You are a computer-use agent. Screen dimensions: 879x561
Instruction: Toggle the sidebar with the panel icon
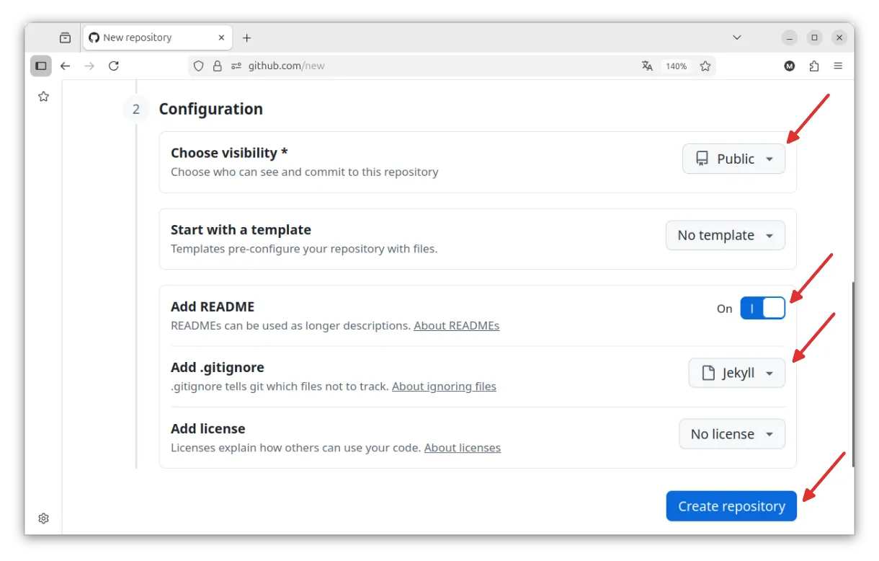41,66
